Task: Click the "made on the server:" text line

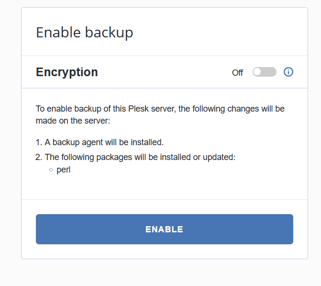Action: [x=73, y=121]
